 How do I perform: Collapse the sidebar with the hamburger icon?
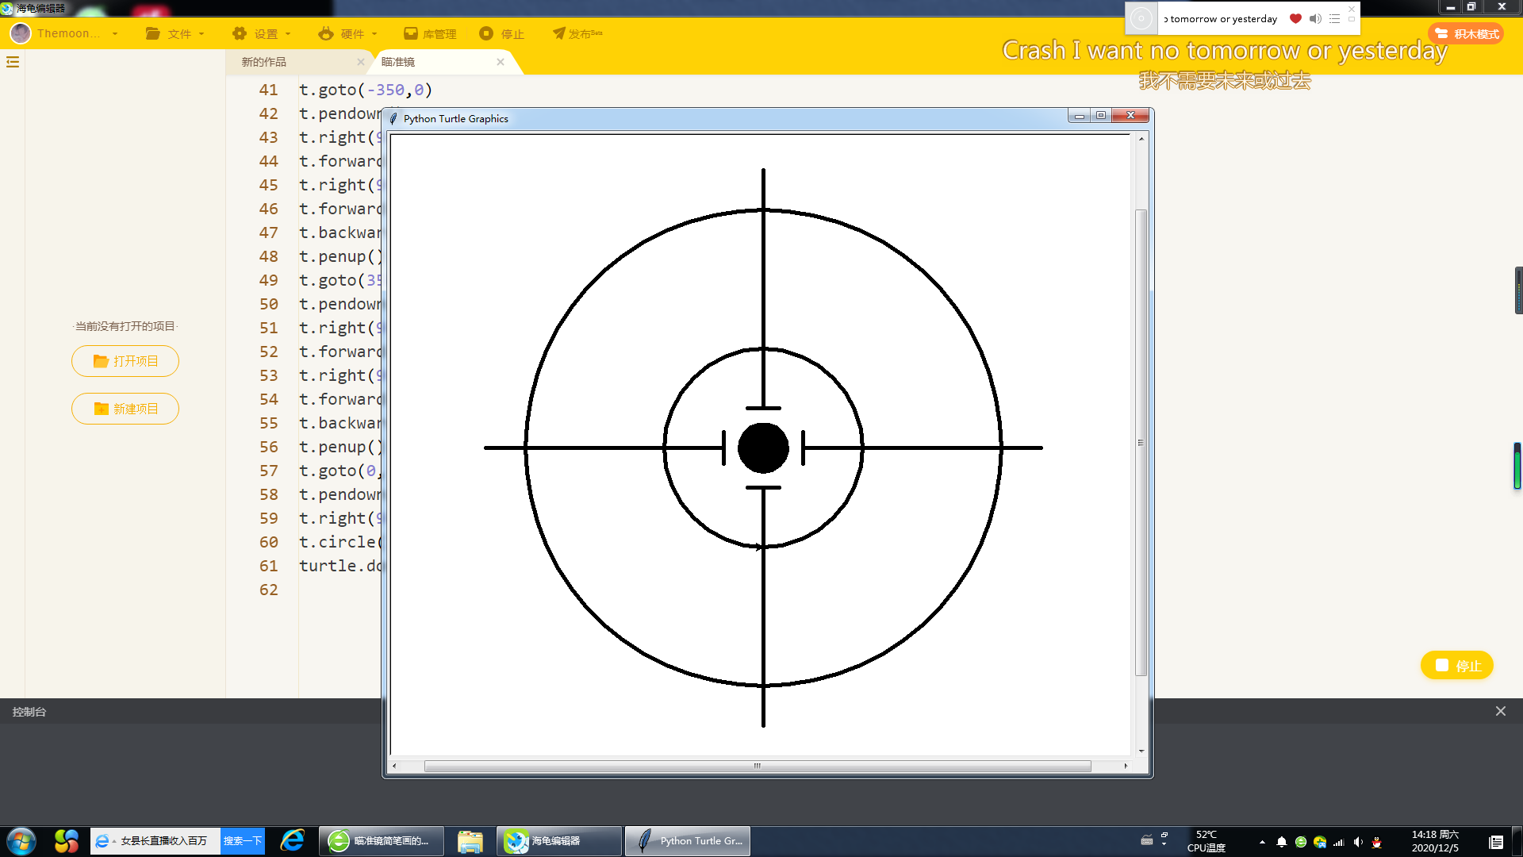pos(13,62)
